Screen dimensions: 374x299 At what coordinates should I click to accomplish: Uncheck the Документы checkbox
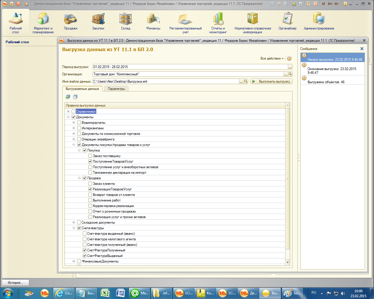pyautogui.click(x=74, y=117)
